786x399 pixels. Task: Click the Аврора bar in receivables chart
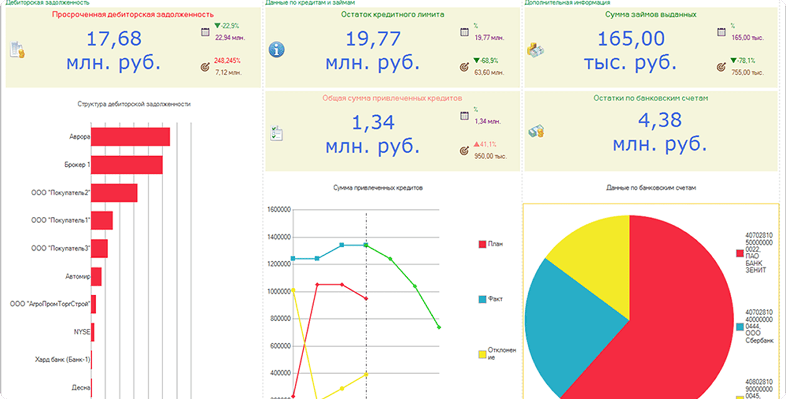tap(131, 137)
